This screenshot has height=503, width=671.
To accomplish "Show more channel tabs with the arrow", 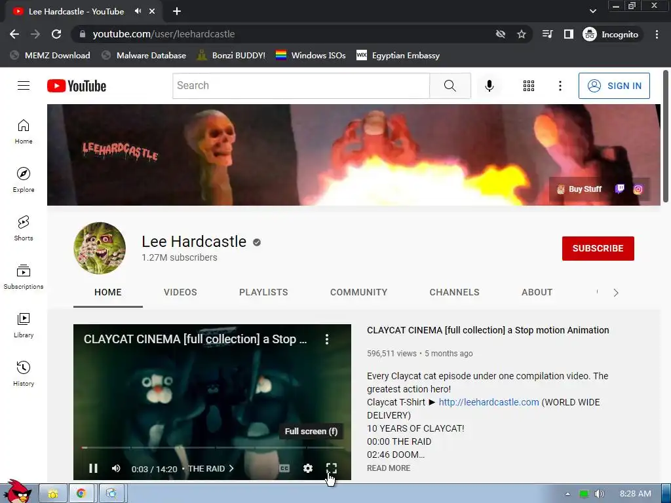I will point(616,293).
